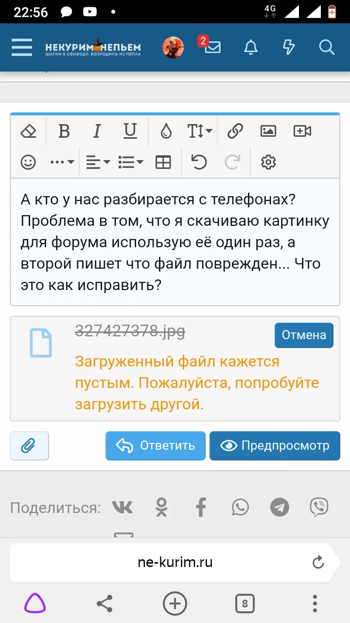Screen dimensions: 350x623
Task: Toggle BB code mode with the gear icon
Action: [268, 162]
